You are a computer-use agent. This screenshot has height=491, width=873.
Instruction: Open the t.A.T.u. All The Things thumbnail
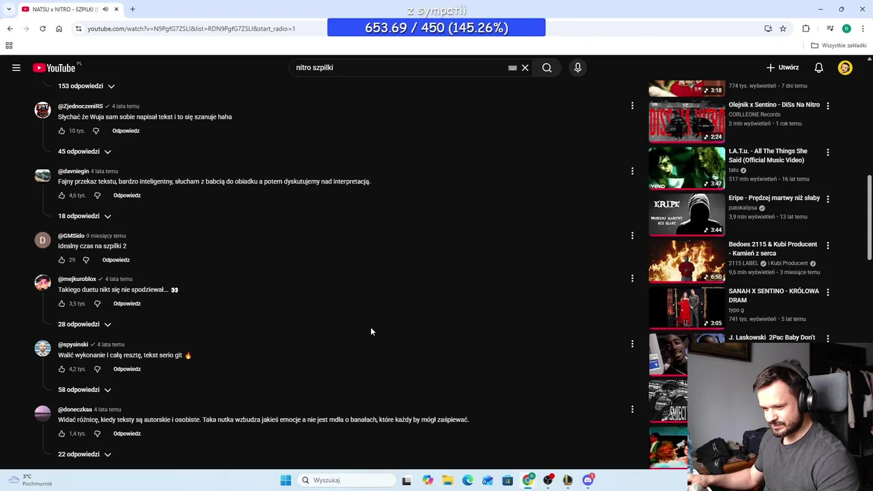[687, 168]
